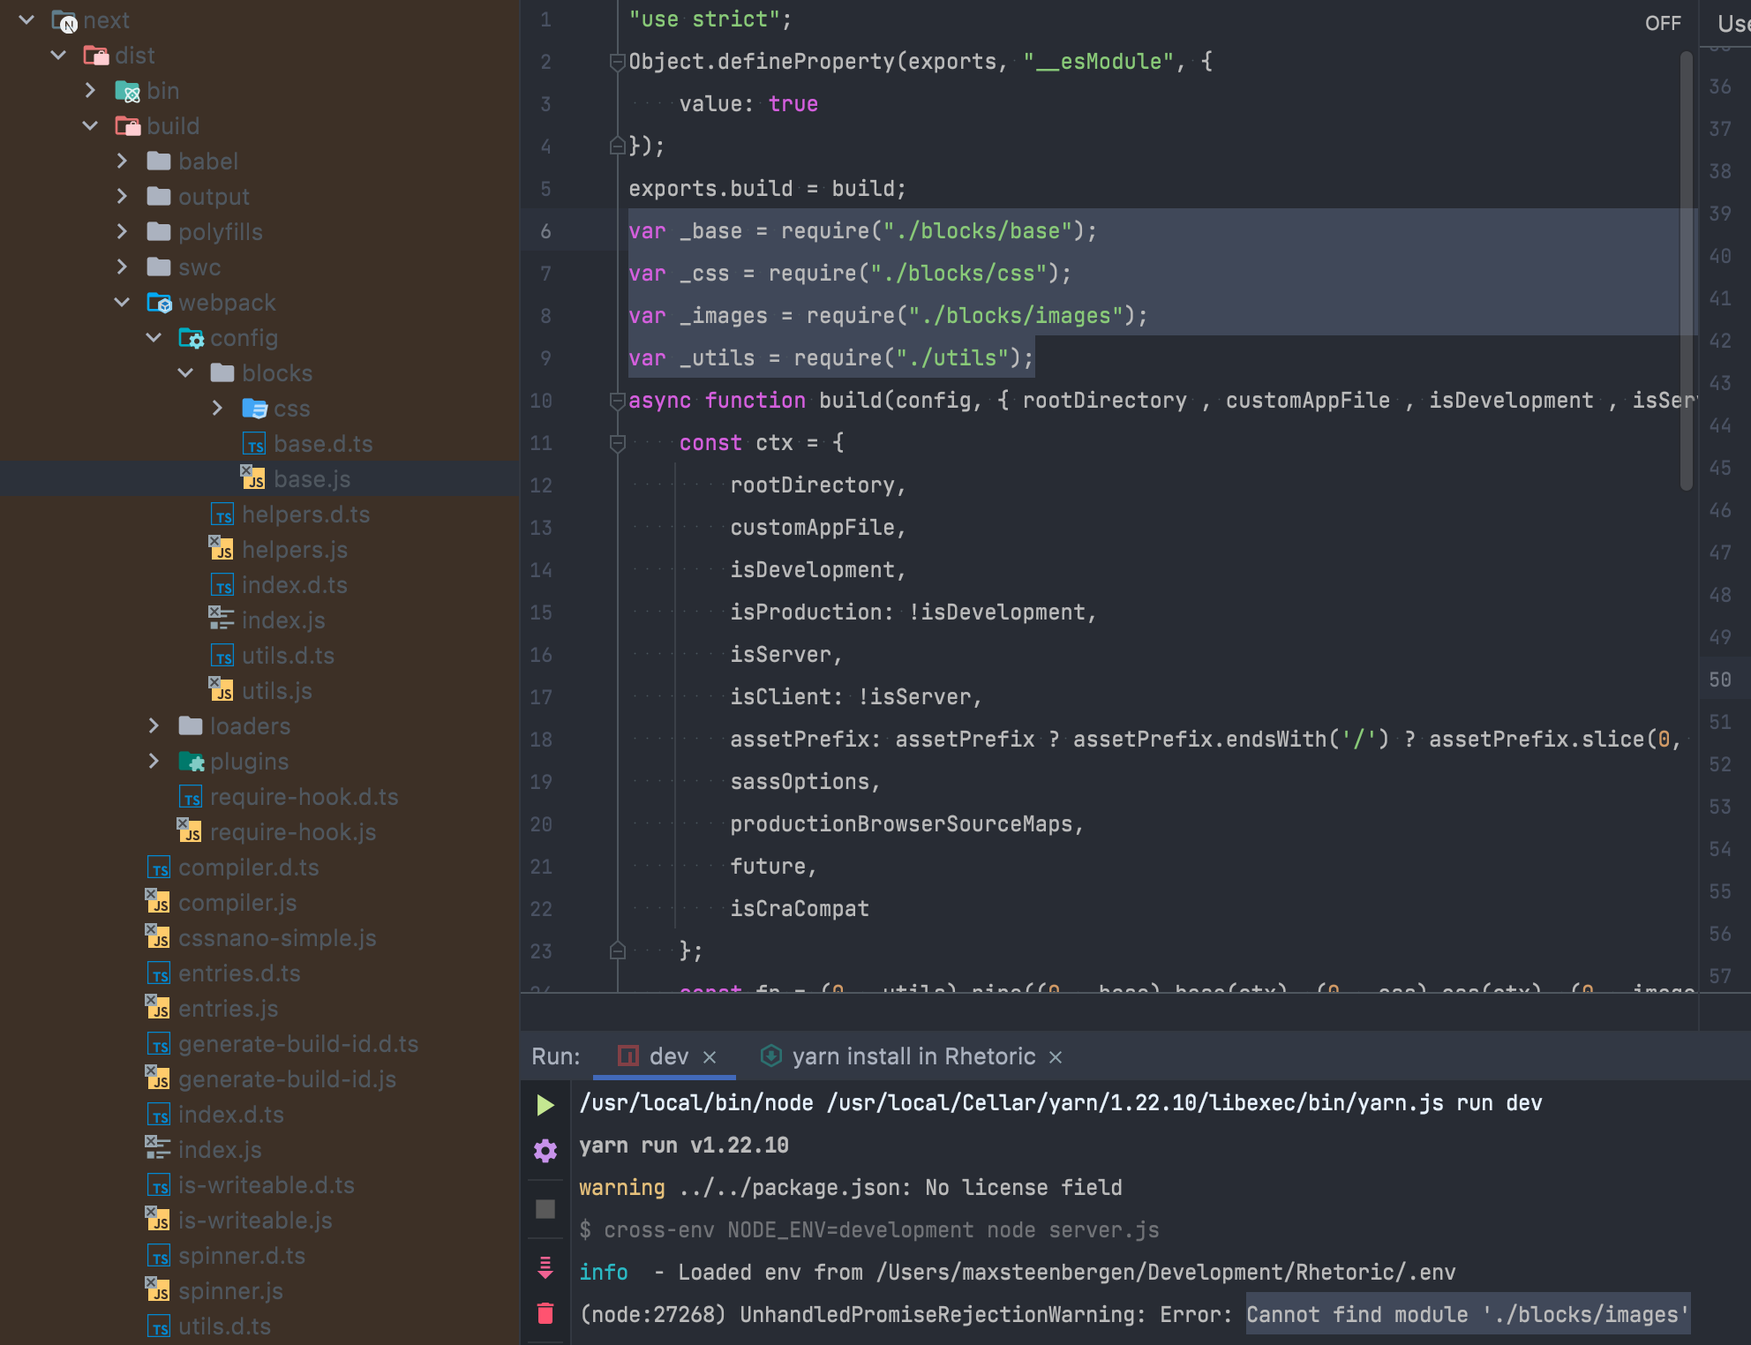
Task: Open is-writeable.d.ts file
Action: tap(266, 1185)
